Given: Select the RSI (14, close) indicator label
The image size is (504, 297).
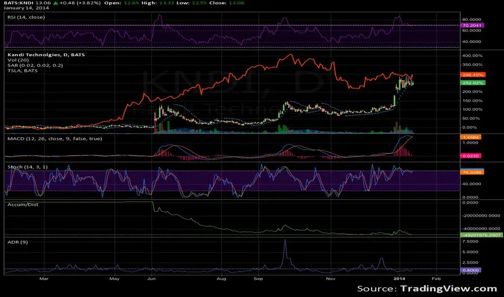Looking at the screenshot, I should [x=26, y=17].
